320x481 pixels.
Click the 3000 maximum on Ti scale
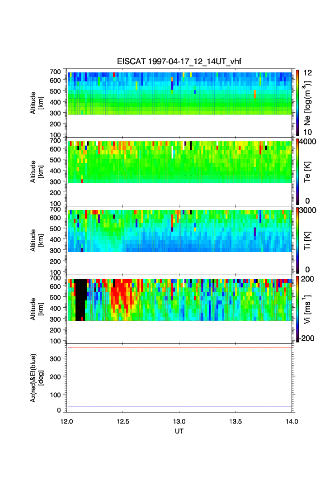click(x=307, y=210)
